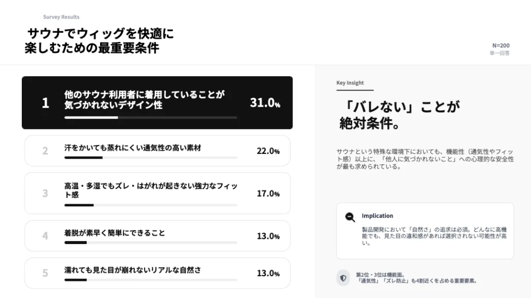
Task: Click the Survey Results label
Action: pos(61,17)
